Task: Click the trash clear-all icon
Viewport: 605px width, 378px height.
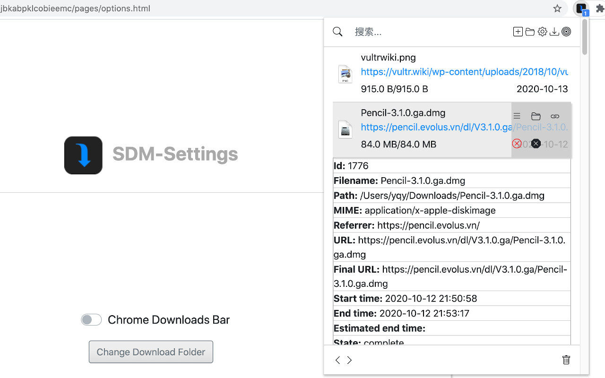Action: tap(566, 360)
